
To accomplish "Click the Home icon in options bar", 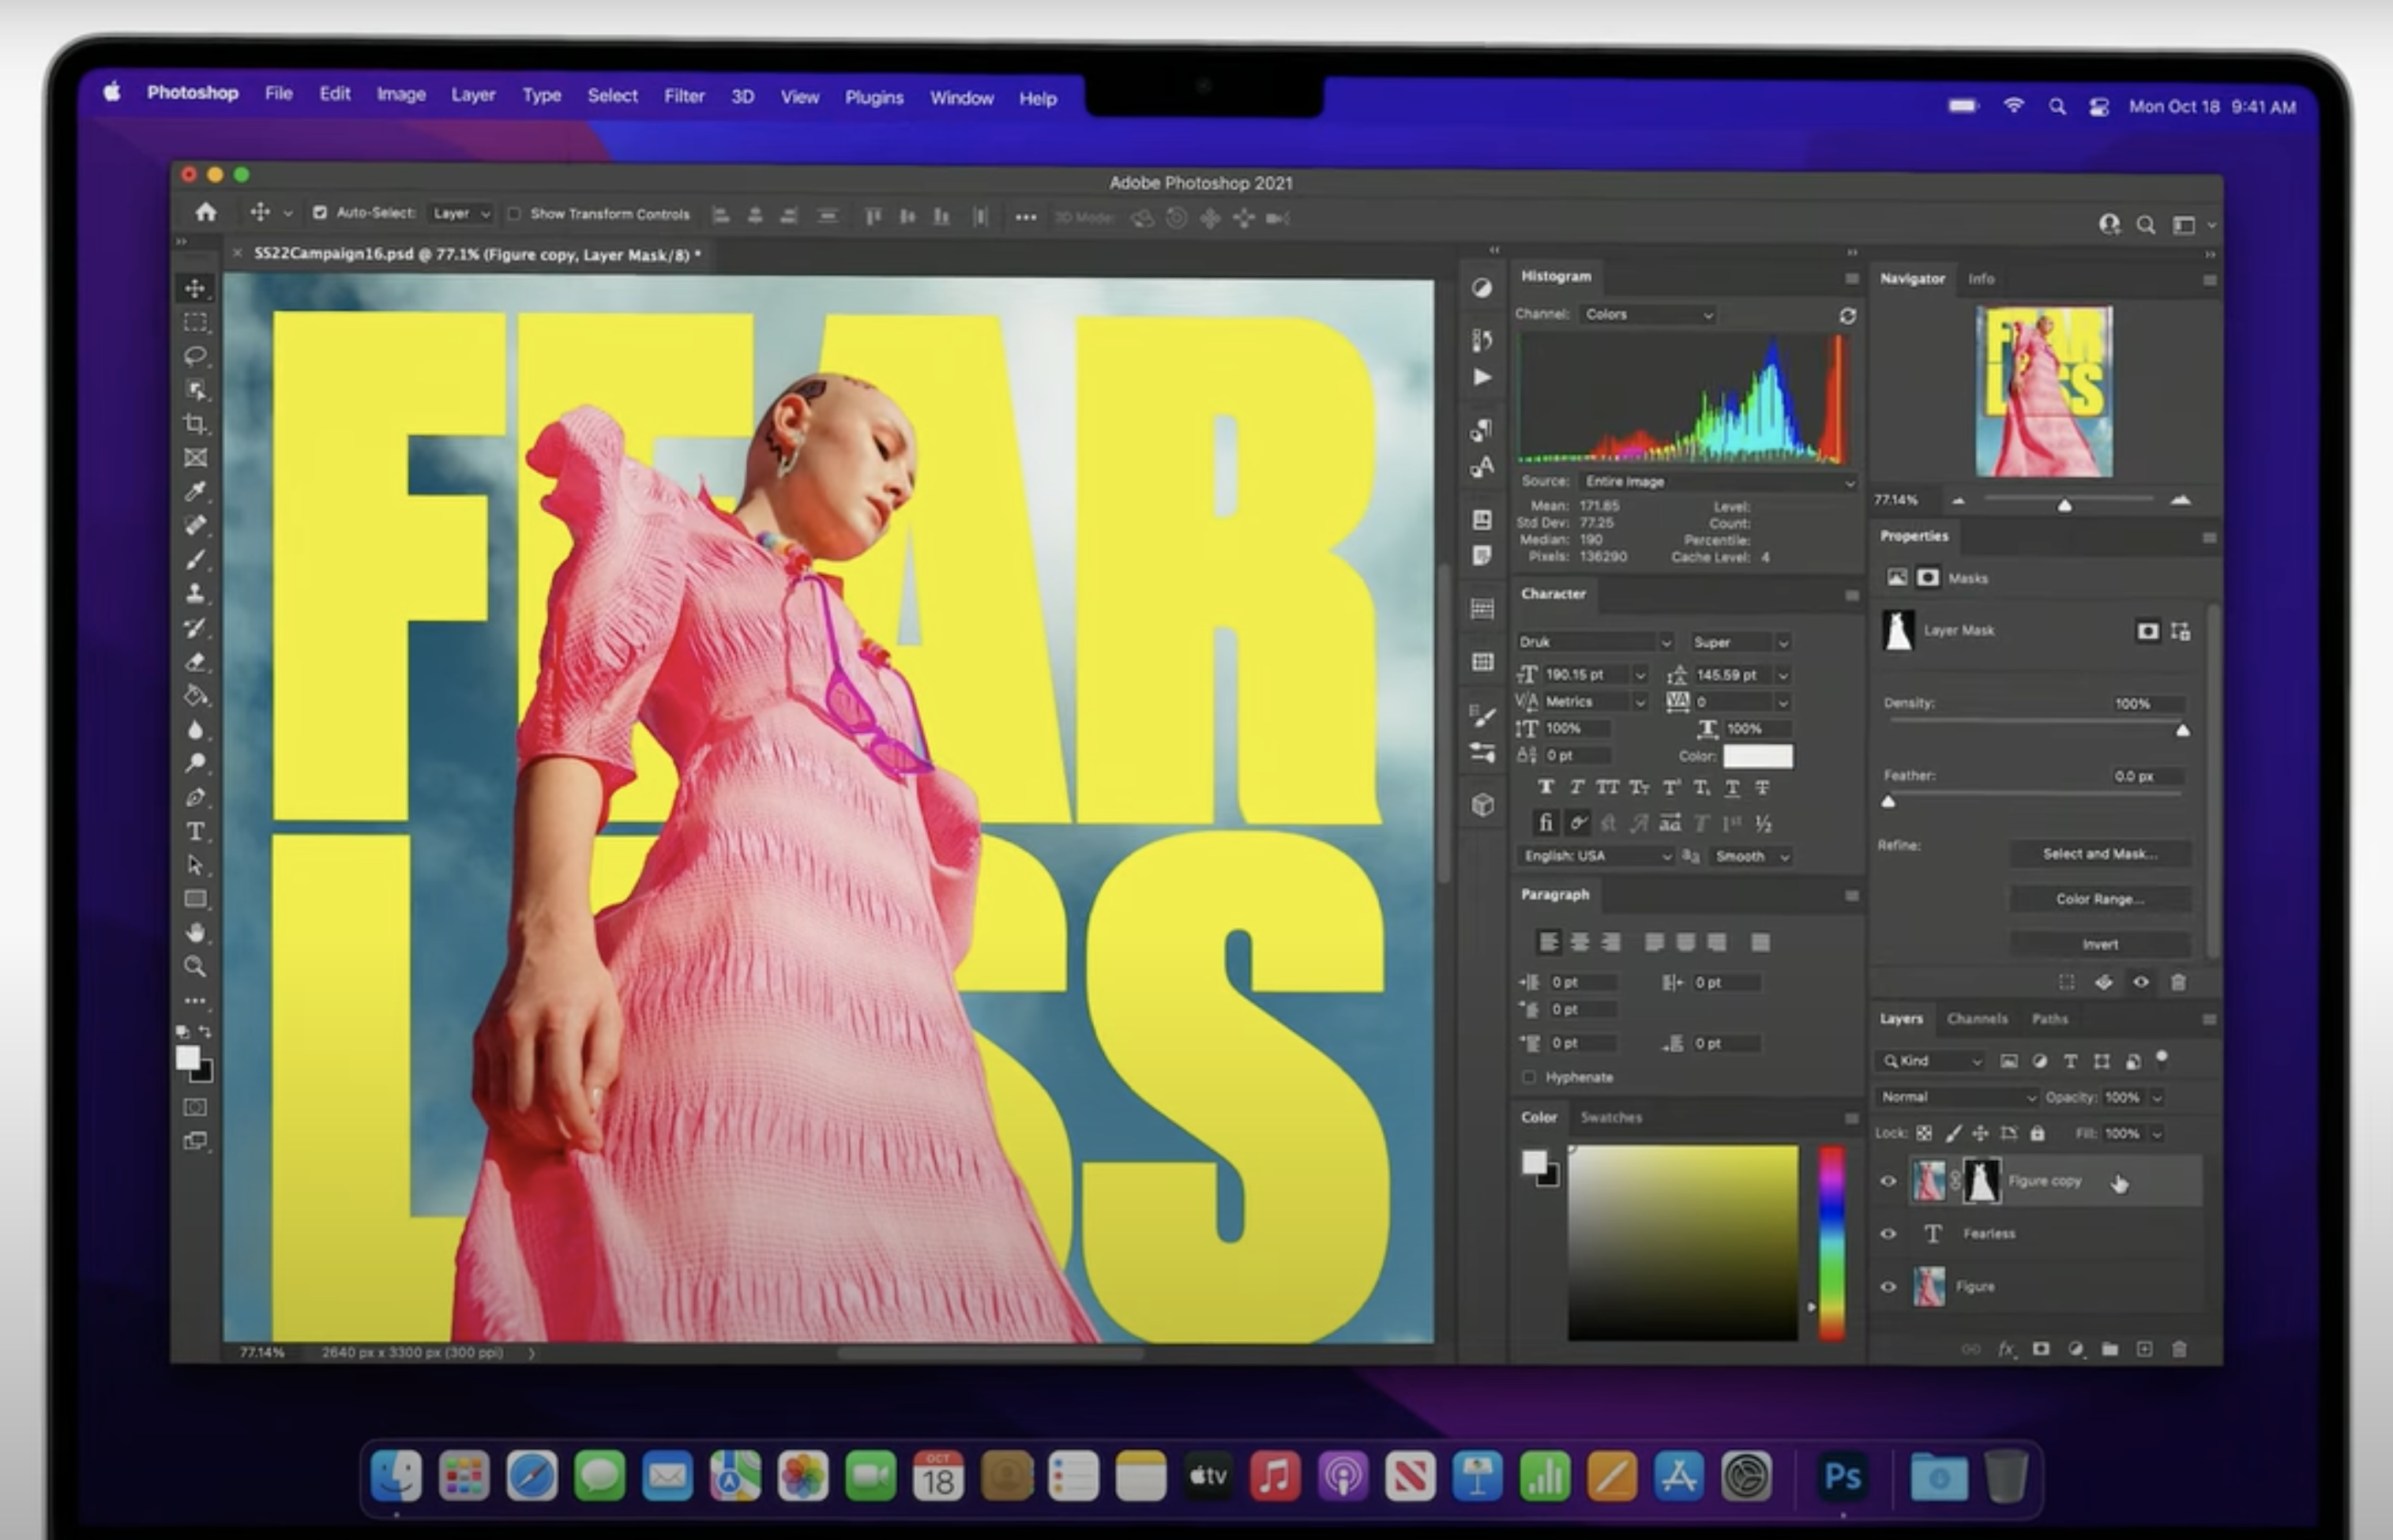I will pyautogui.click(x=206, y=212).
